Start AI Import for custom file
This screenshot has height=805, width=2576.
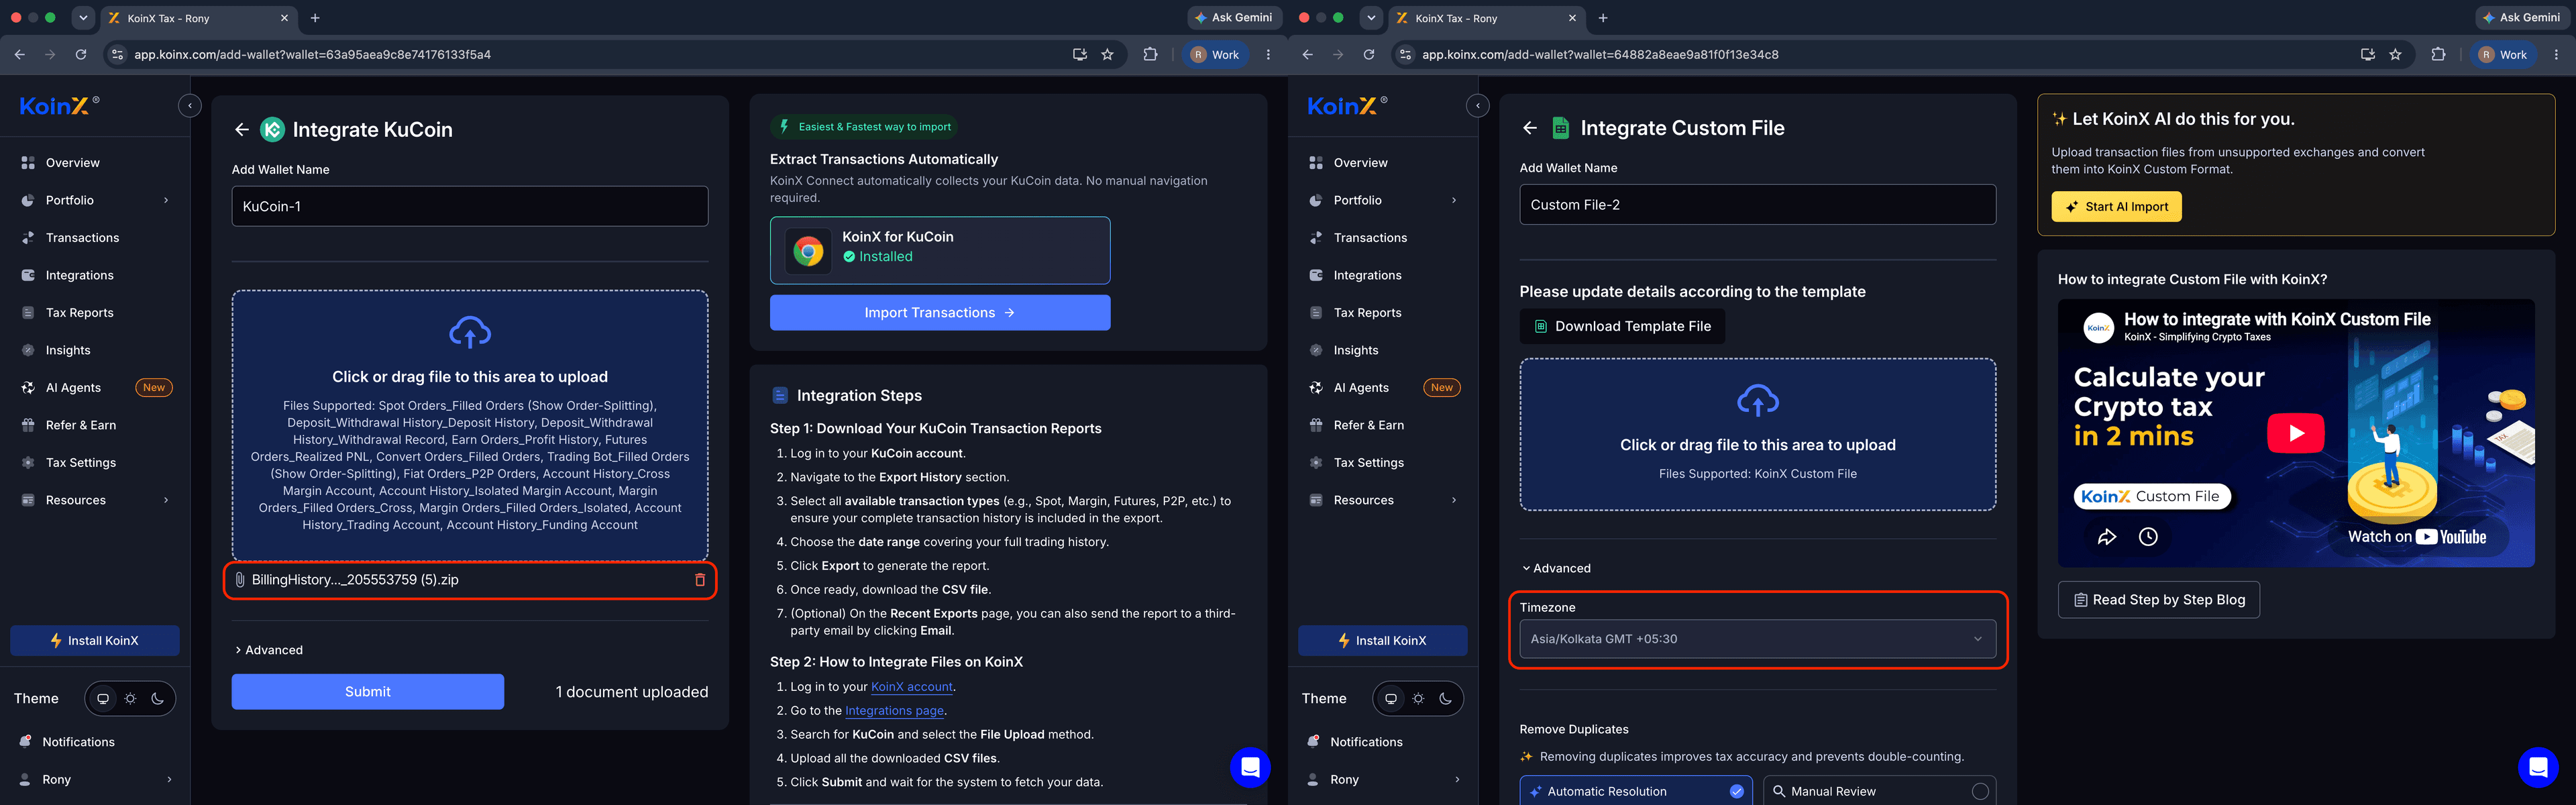pyautogui.click(x=2116, y=207)
